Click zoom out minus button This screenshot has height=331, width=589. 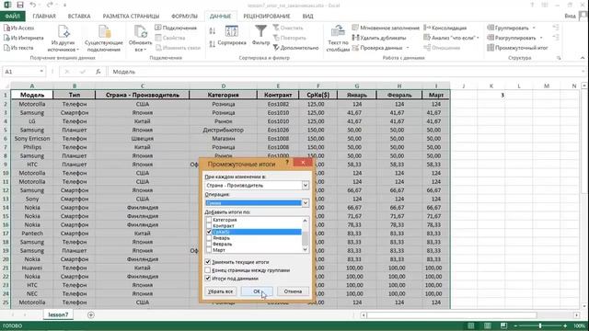pyautogui.click(x=515, y=325)
